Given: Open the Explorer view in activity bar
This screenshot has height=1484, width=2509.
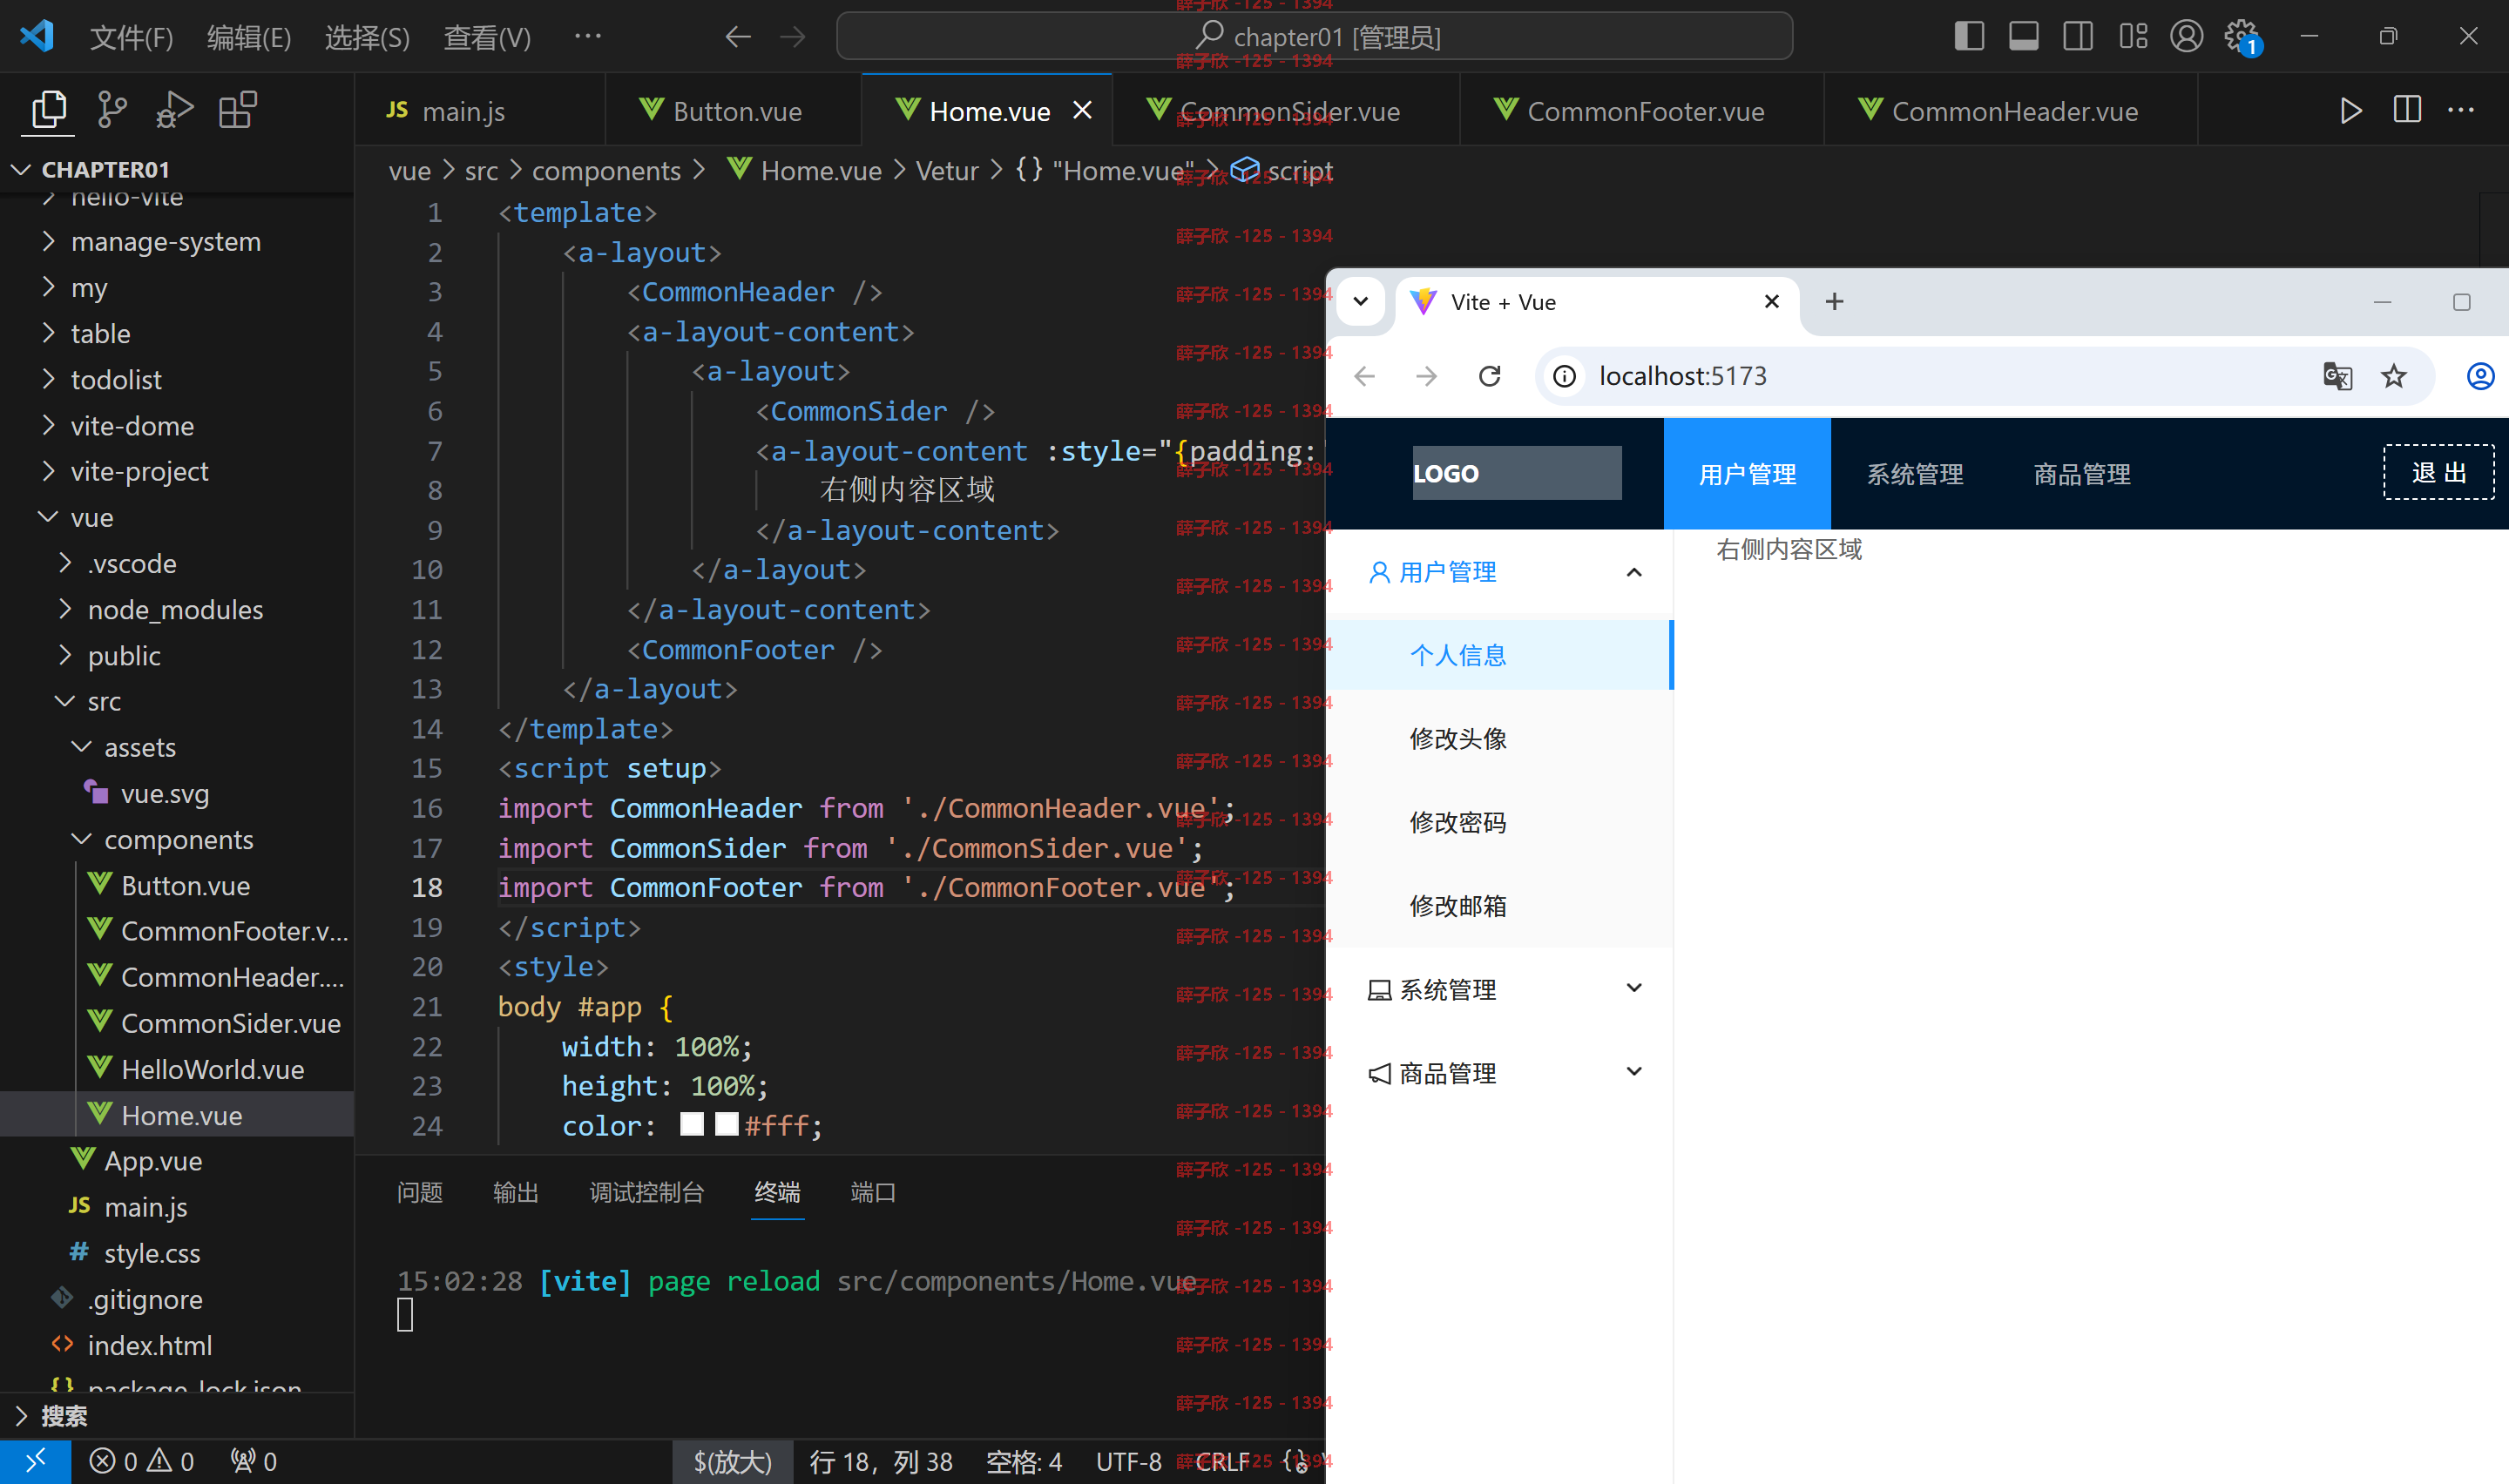Looking at the screenshot, I should tap(48, 110).
